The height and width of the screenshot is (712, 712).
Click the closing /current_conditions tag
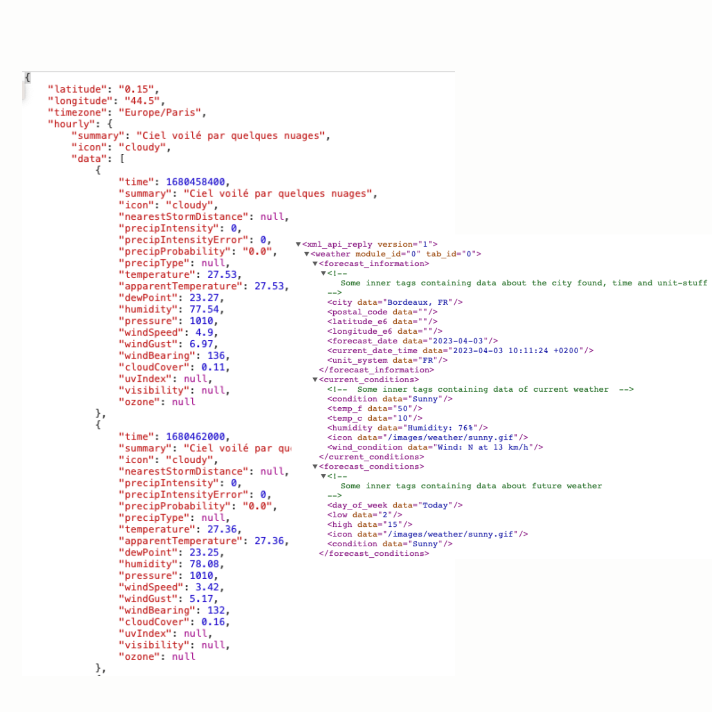pyautogui.click(x=372, y=457)
